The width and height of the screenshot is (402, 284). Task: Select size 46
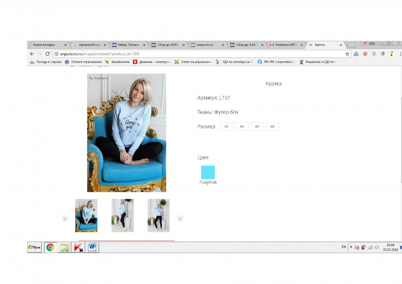point(257,126)
